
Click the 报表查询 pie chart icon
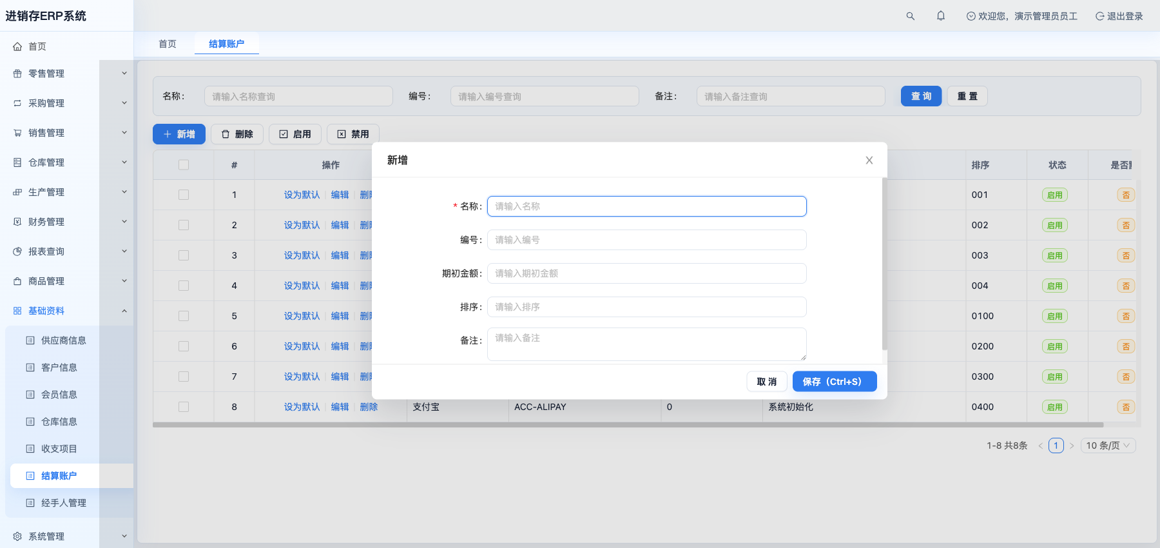click(x=17, y=251)
